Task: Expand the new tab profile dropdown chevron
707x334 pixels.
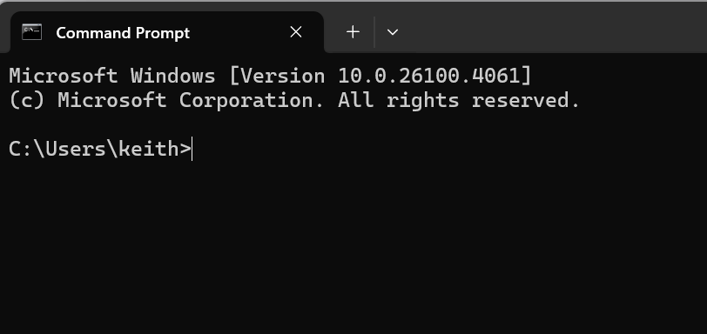Action: coord(393,32)
